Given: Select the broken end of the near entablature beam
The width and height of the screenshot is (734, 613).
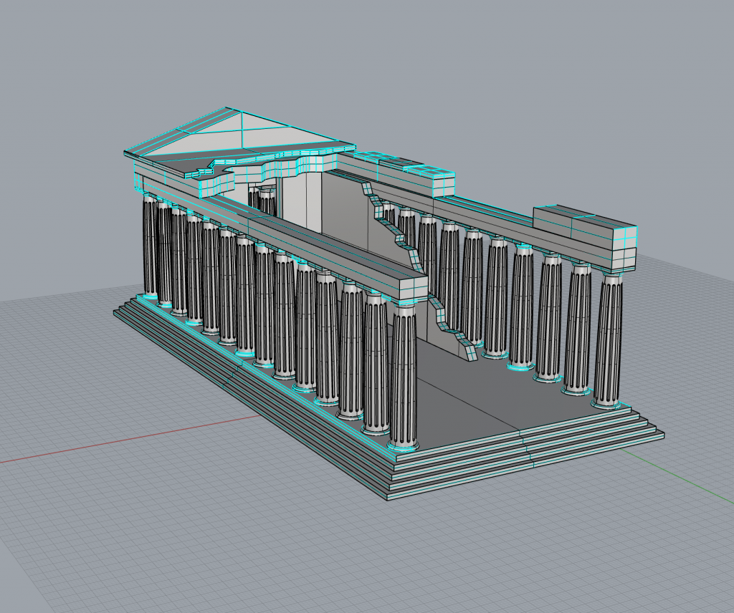Looking at the screenshot, I should click(411, 286).
